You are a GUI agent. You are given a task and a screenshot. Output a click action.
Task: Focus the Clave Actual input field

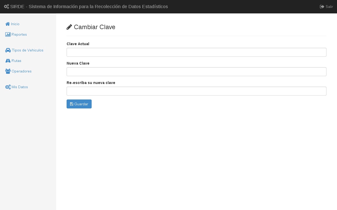coord(196,52)
